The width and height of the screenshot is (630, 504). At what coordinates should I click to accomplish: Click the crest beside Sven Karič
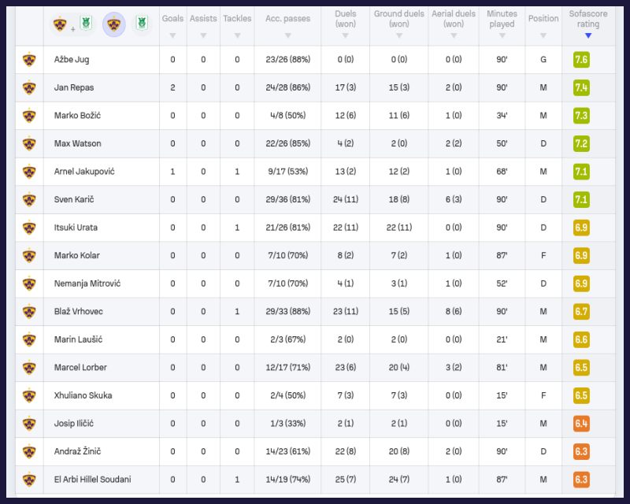29,199
